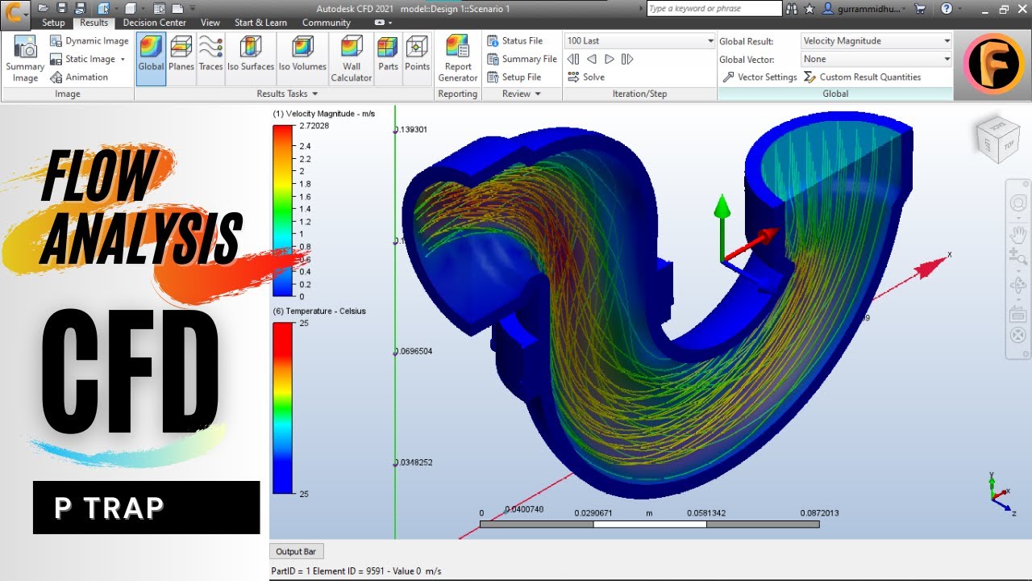1032x581 pixels.
Task: Select the Traces results task
Action: pyautogui.click(x=210, y=58)
